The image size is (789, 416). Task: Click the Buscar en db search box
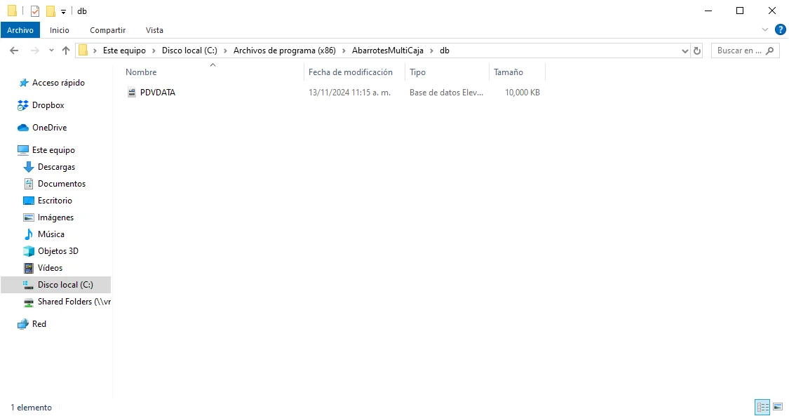[739, 51]
